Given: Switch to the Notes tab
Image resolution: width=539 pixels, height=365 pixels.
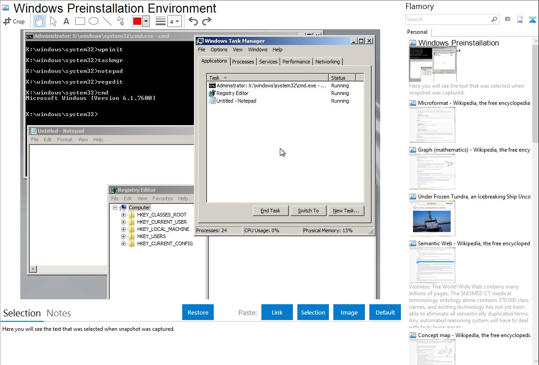Looking at the screenshot, I should (59, 313).
